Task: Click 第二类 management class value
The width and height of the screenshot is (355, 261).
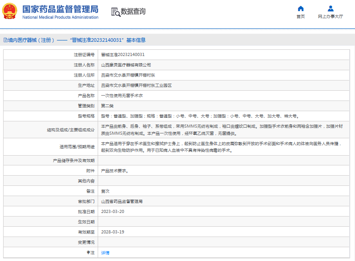Action: click(107, 106)
